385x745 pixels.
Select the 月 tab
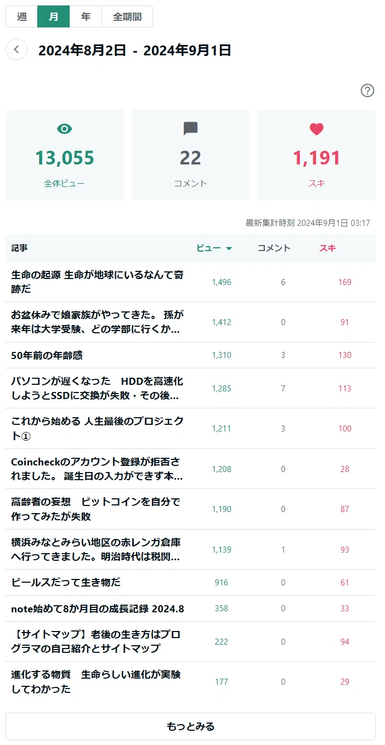pos(54,16)
